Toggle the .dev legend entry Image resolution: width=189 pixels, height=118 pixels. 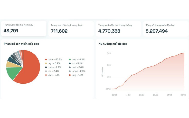click(54, 75)
